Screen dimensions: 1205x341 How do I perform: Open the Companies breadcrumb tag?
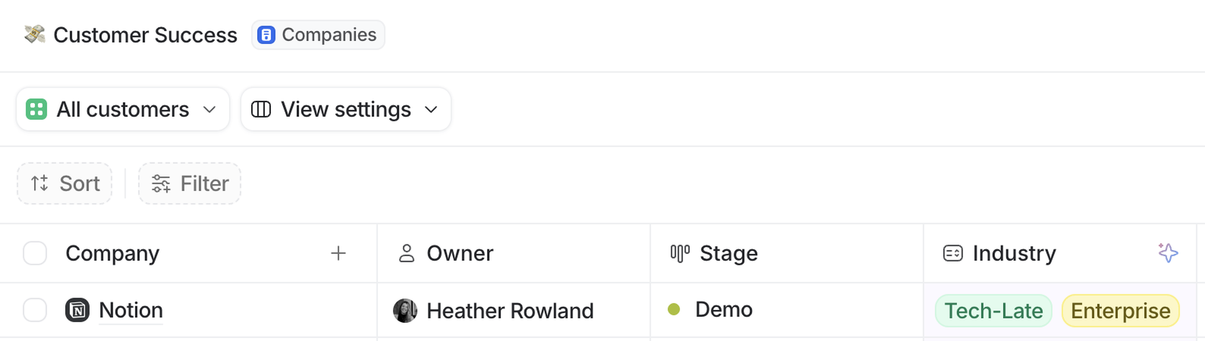tap(318, 35)
